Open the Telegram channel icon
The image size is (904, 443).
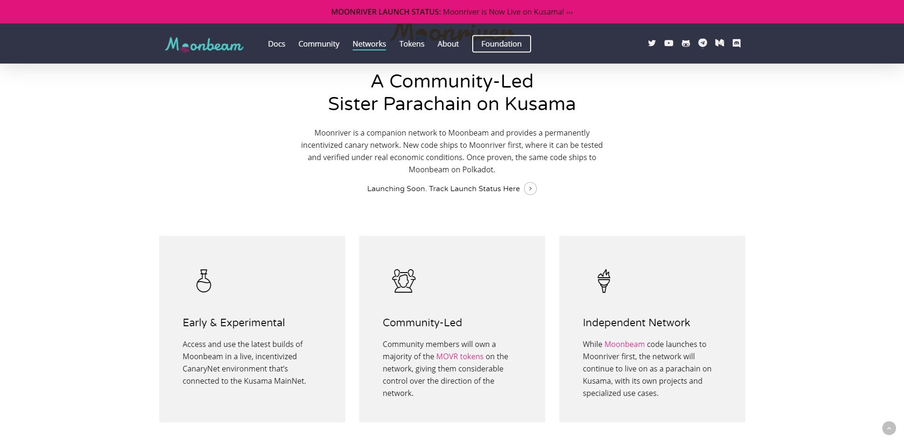coord(702,43)
